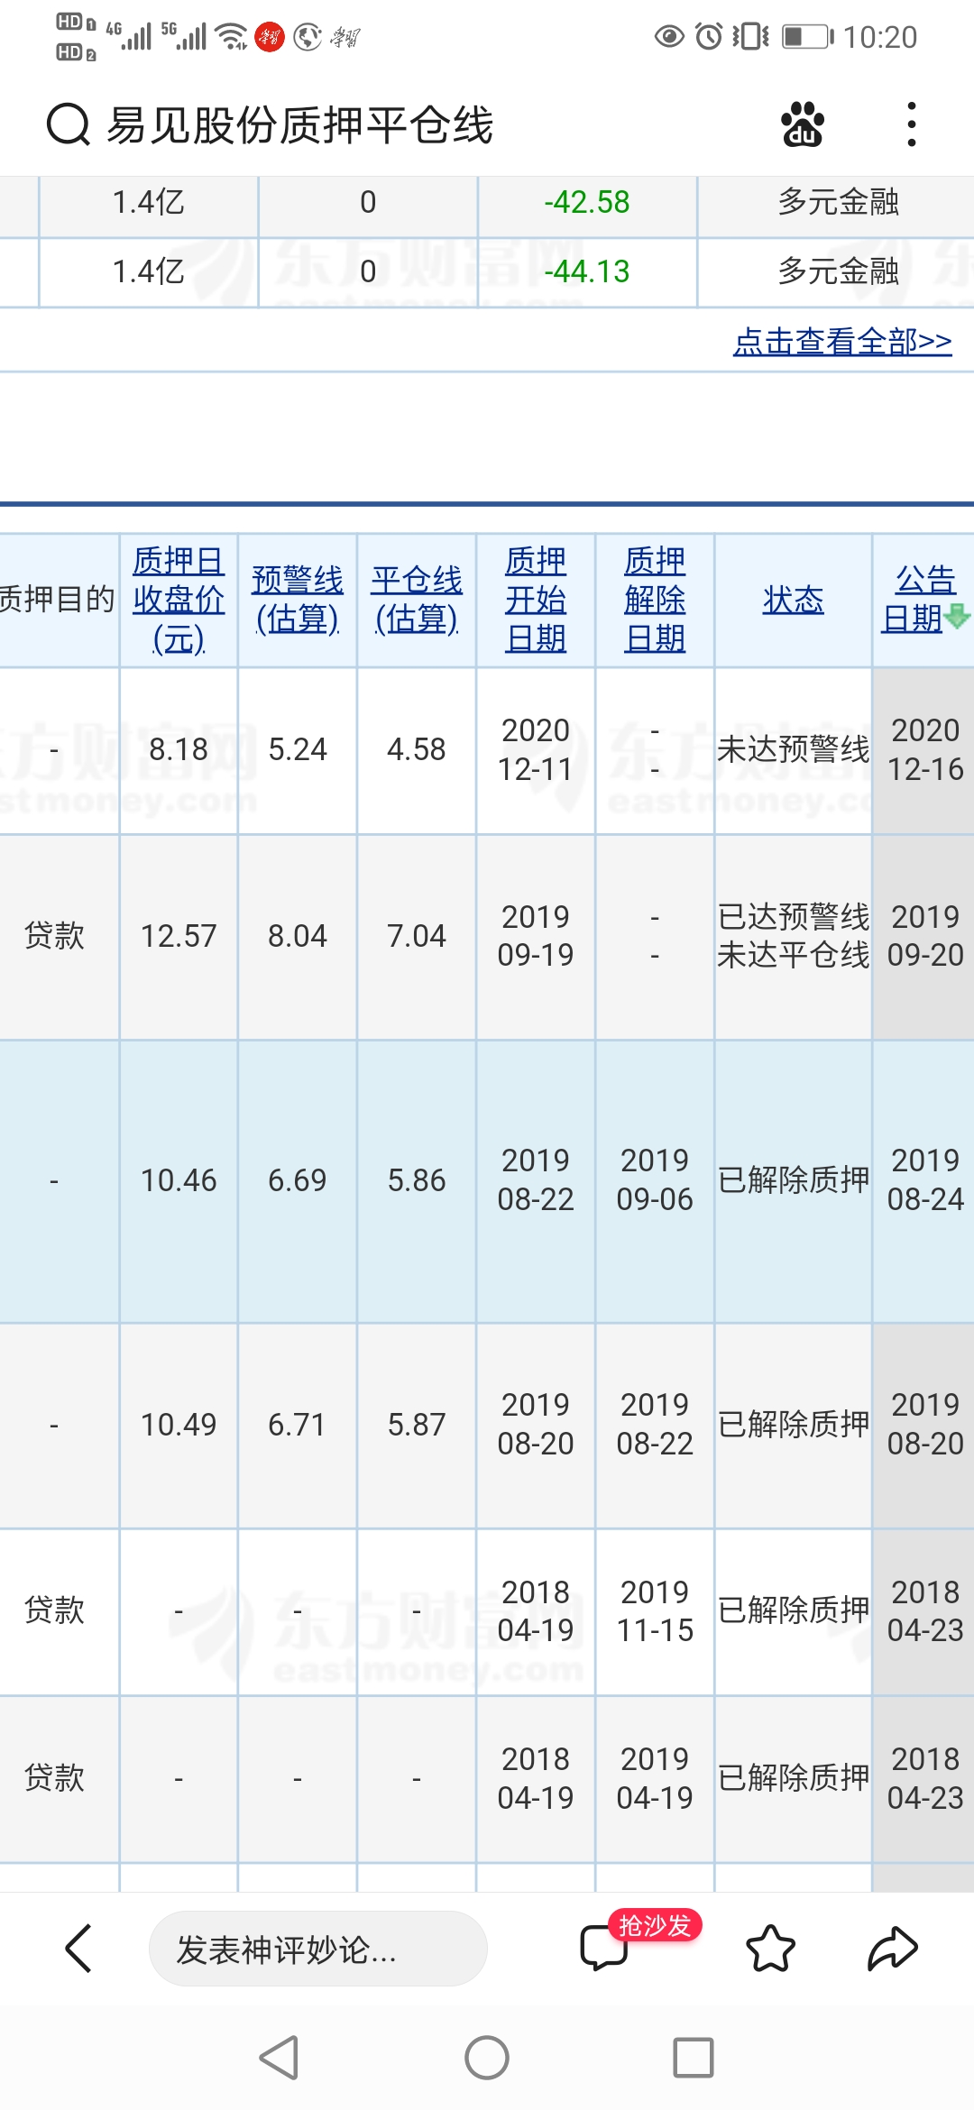
Task: Tap the 质押目的 column header
Action: [x=58, y=600]
